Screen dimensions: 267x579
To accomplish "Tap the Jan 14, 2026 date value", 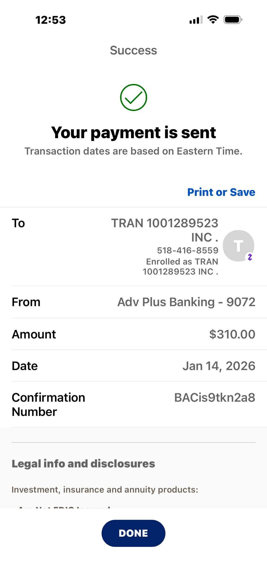I will pyautogui.click(x=219, y=366).
